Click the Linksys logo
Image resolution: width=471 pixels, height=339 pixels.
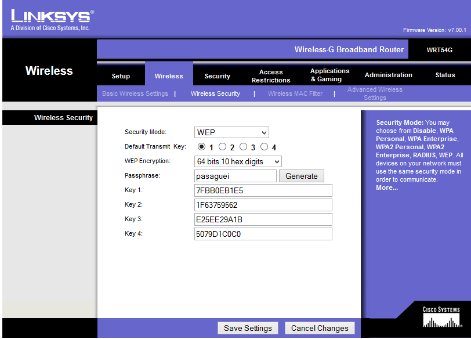pyautogui.click(x=51, y=16)
